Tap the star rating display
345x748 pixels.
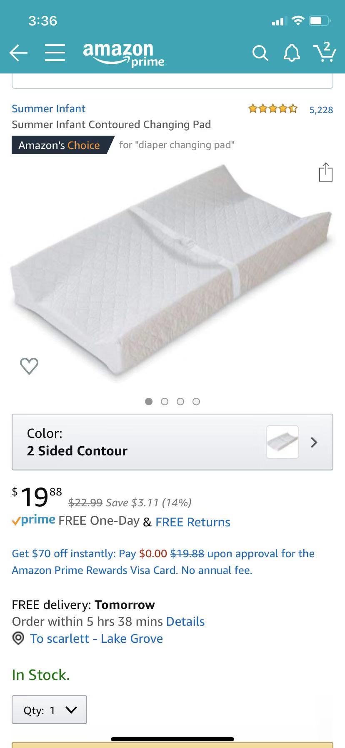[x=273, y=109]
